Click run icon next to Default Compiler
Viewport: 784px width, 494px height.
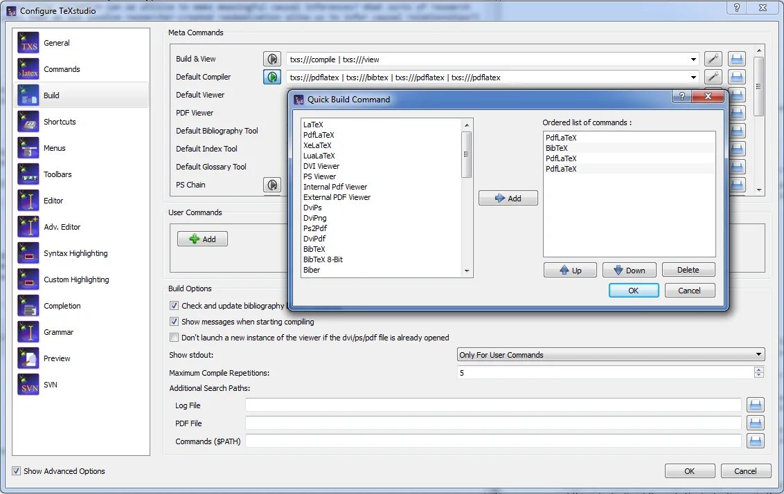tap(272, 77)
